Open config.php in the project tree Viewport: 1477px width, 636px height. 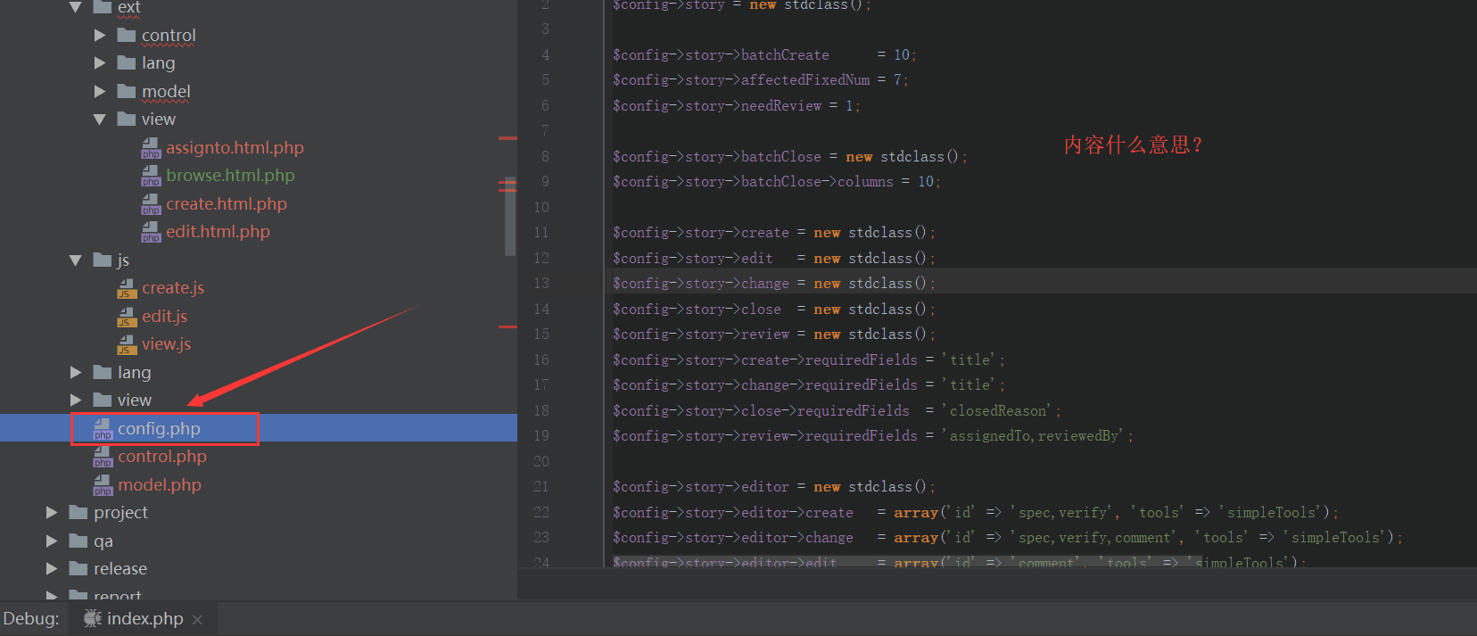[x=159, y=429]
